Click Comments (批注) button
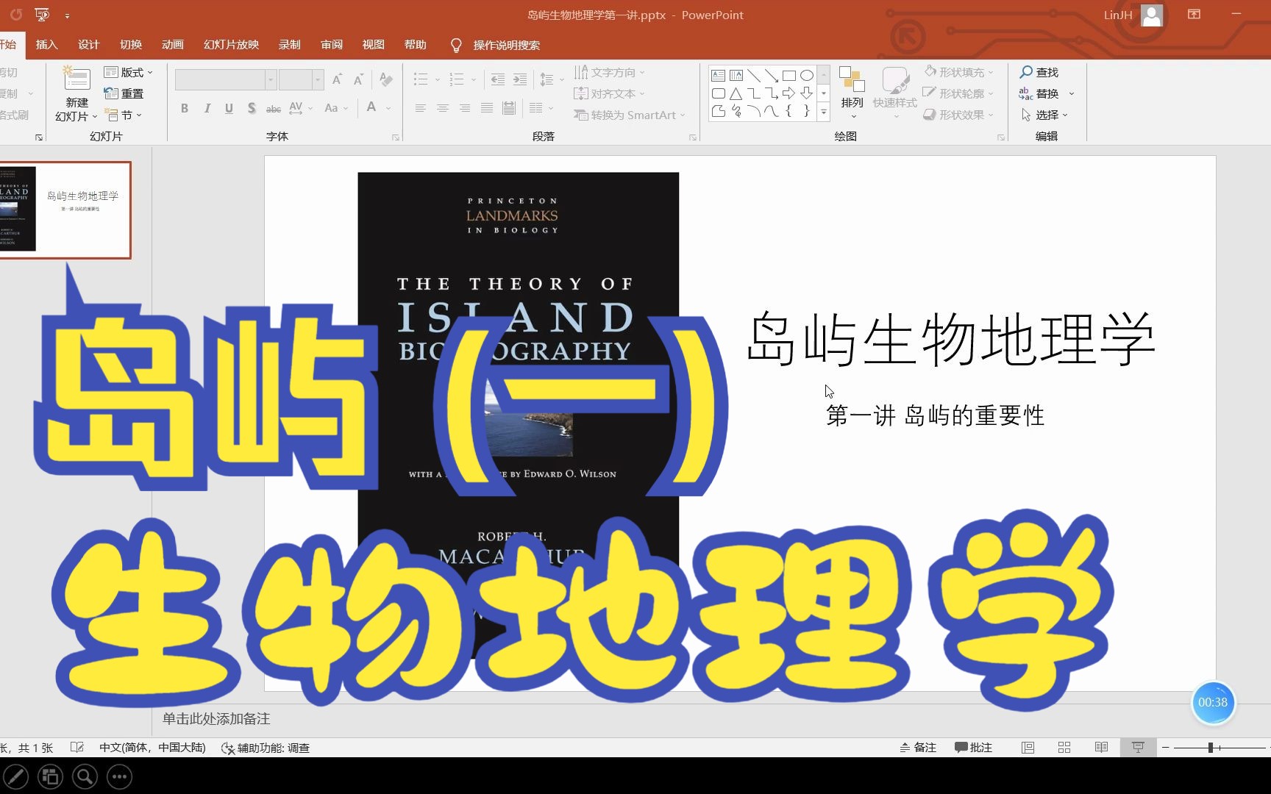 (973, 748)
